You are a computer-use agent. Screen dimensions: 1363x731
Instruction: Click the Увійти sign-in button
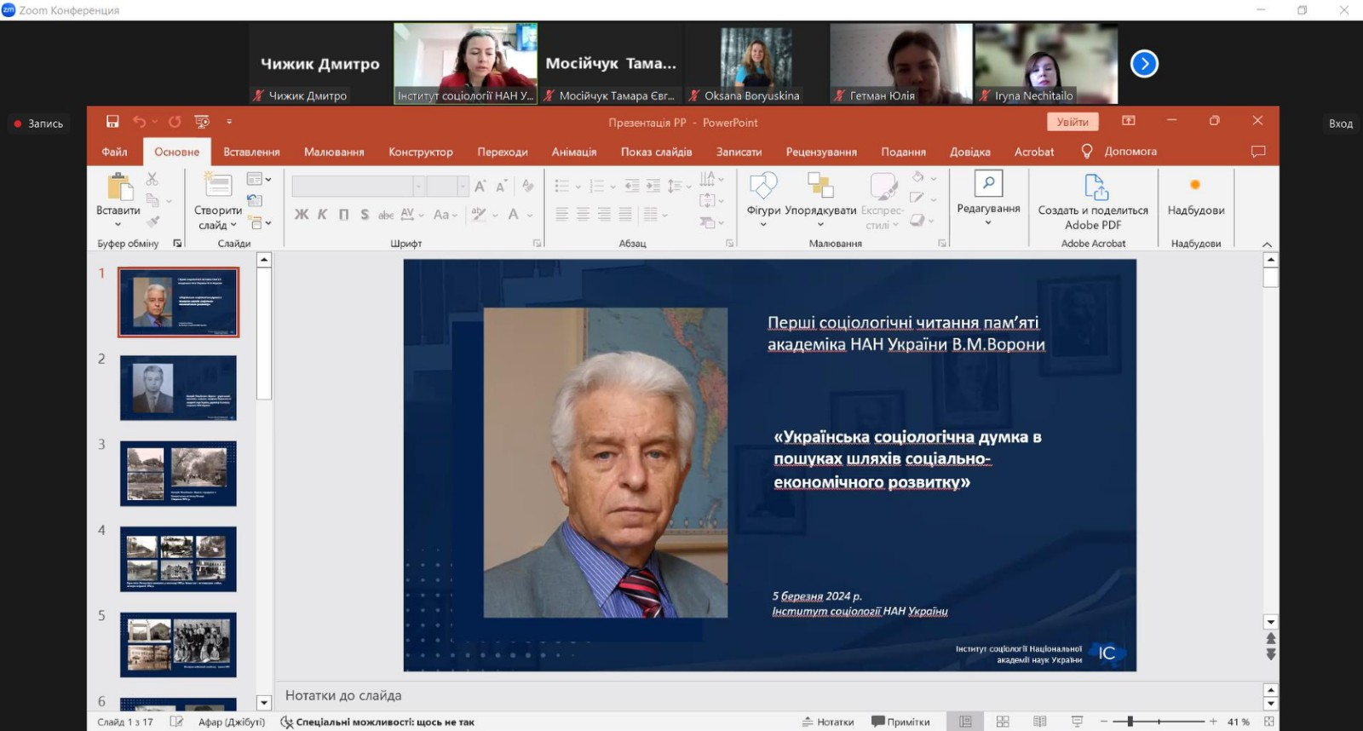(x=1073, y=122)
